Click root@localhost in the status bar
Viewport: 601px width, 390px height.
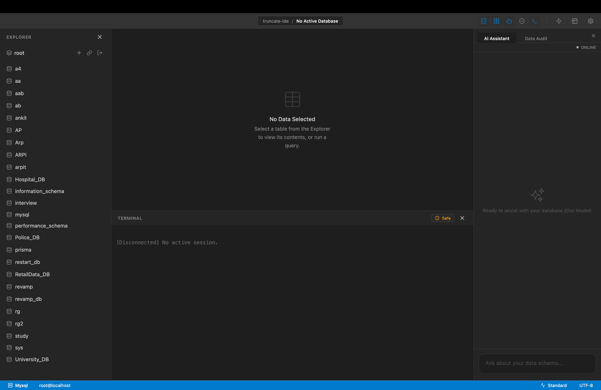click(55, 385)
